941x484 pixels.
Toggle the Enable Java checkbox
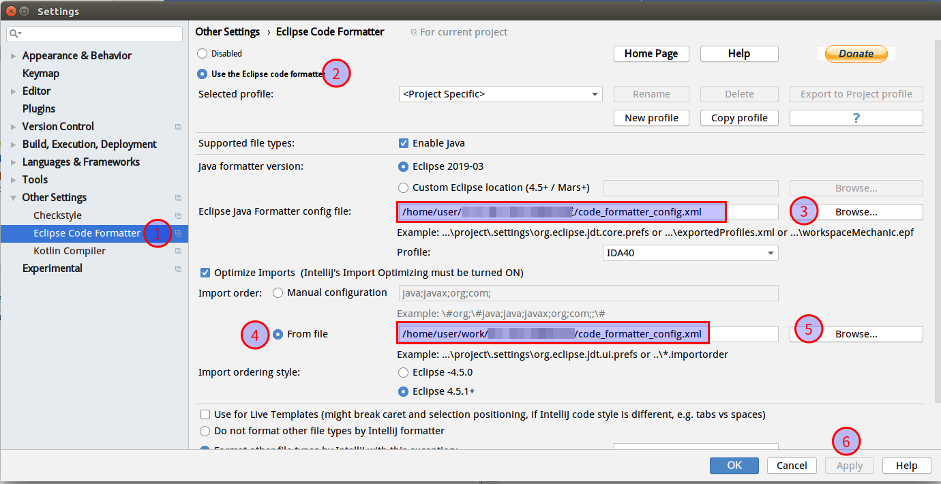click(404, 143)
